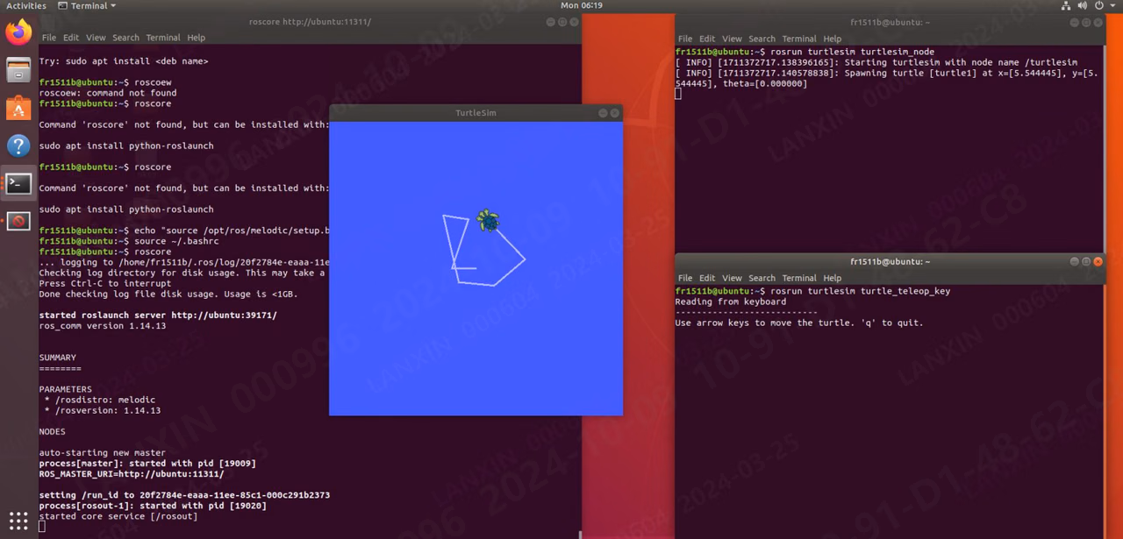The height and width of the screenshot is (539, 1123).
Task: Click the roscore terminal title bar
Action: [x=310, y=22]
